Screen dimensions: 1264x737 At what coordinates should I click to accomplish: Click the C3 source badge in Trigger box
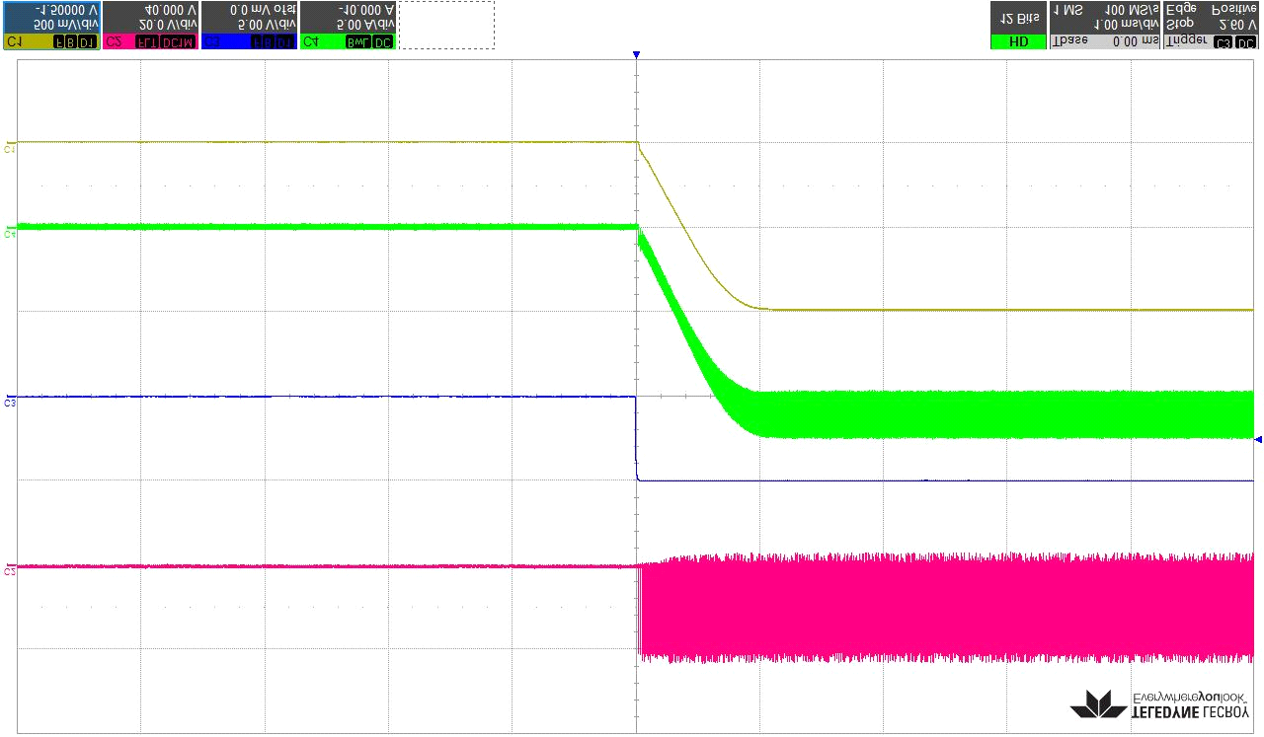[x=1224, y=42]
